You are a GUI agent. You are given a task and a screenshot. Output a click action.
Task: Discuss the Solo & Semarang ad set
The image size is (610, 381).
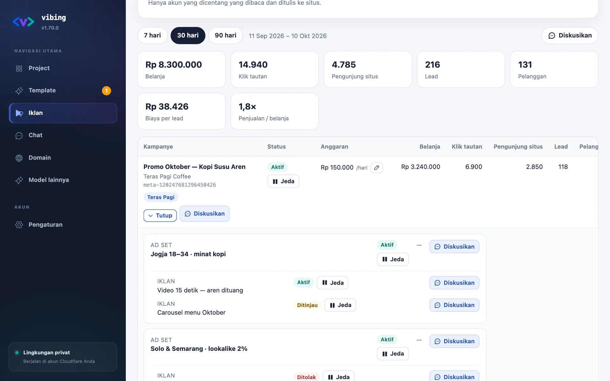[454, 341]
